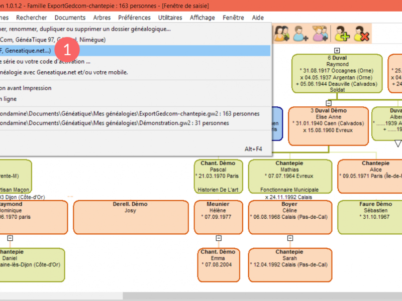Select Mathias Chantepie's person box

click(x=289, y=177)
